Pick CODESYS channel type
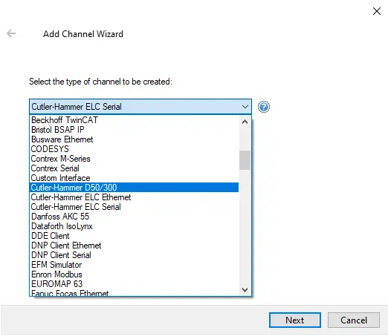Screen dimensions: 388x336 tap(134, 149)
